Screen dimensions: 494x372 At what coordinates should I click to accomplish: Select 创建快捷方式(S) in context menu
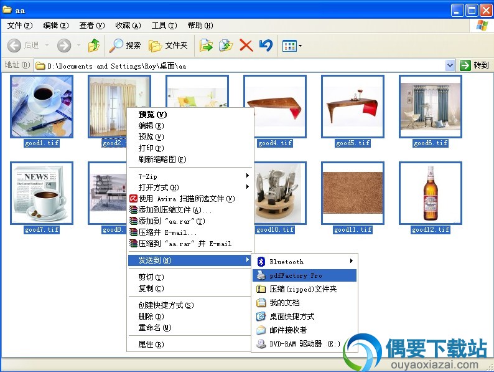tap(190, 305)
